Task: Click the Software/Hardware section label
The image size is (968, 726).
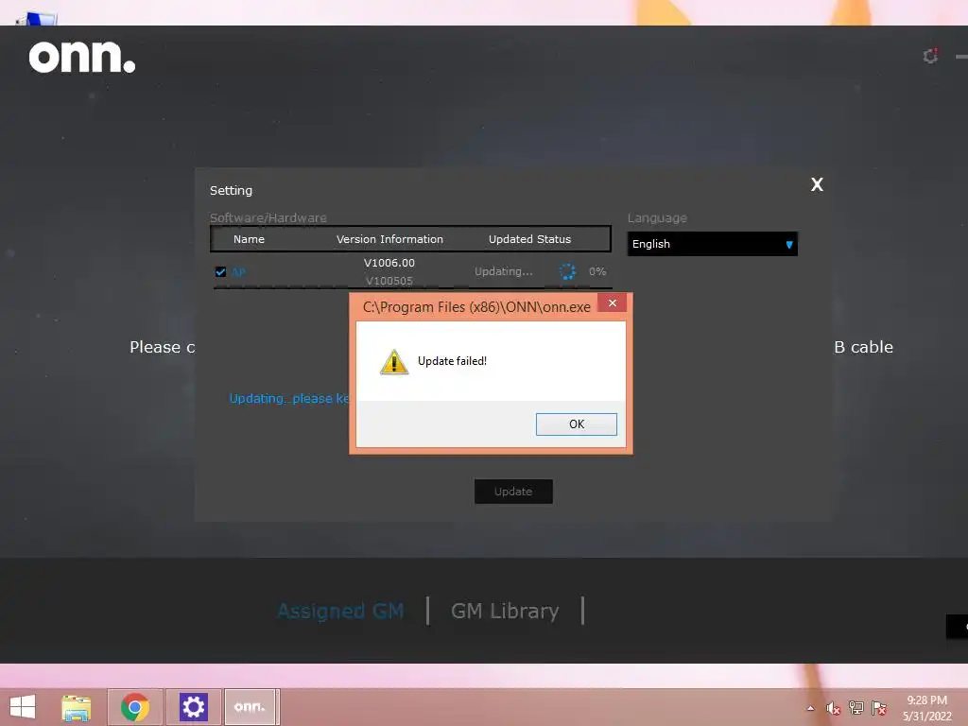Action: tap(268, 218)
